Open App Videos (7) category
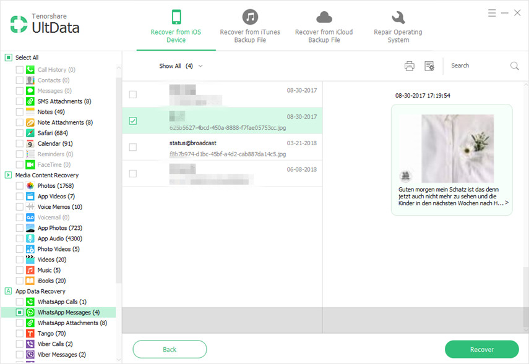The height and width of the screenshot is (364, 529). click(x=56, y=197)
